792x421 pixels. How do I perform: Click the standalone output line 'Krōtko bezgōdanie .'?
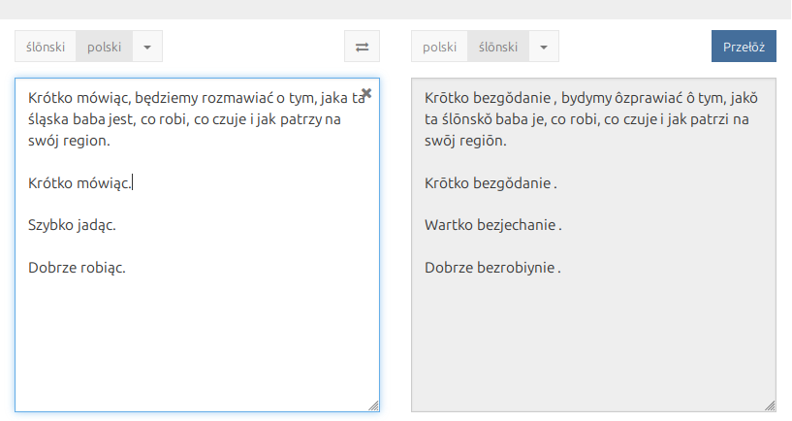[491, 183]
